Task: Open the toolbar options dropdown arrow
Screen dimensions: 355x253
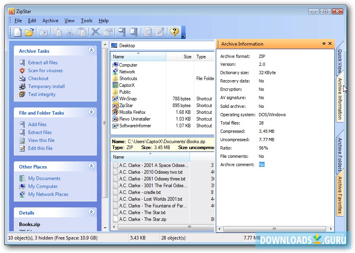Action: point(183,36)
